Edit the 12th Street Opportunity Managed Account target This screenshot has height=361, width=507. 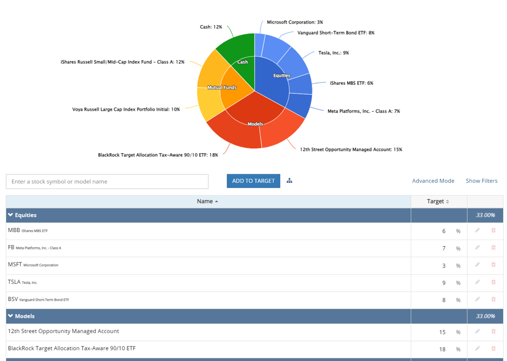[x=477, y=331]
